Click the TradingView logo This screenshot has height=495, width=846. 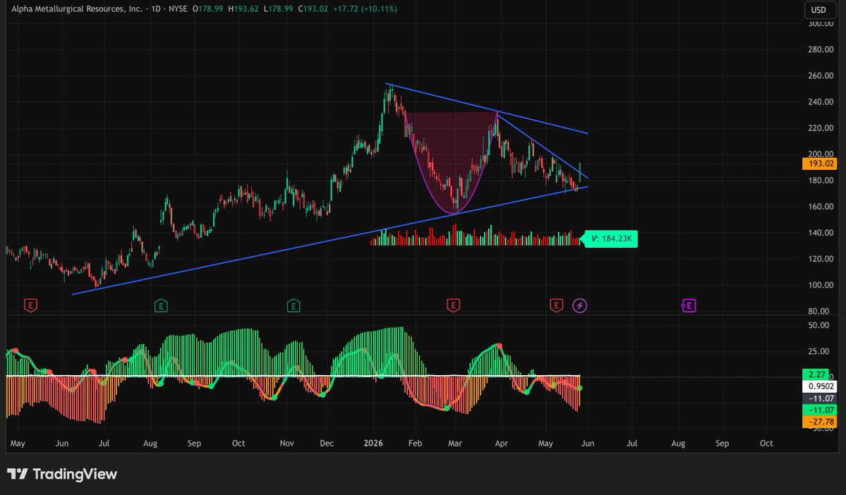(x=62, y=474)
